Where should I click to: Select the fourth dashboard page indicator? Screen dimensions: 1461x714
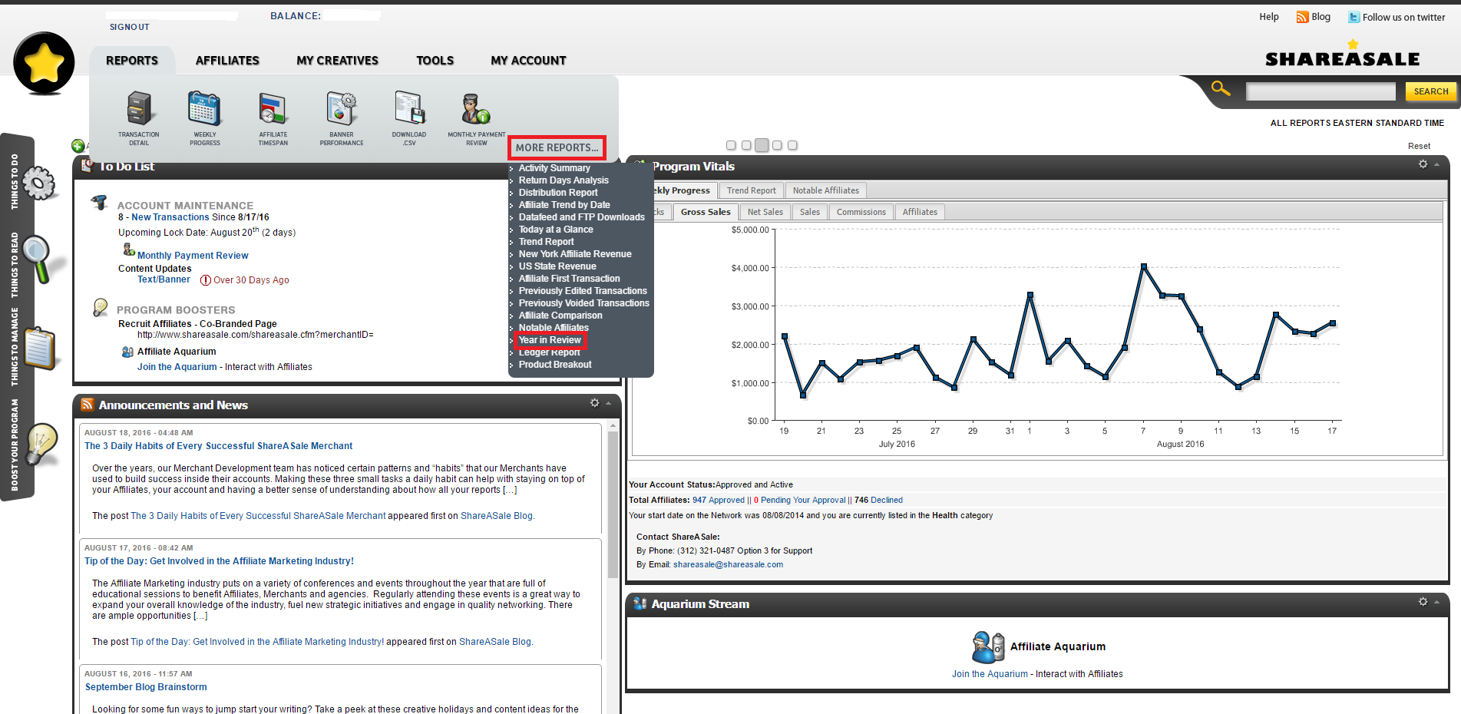(777, 145)
